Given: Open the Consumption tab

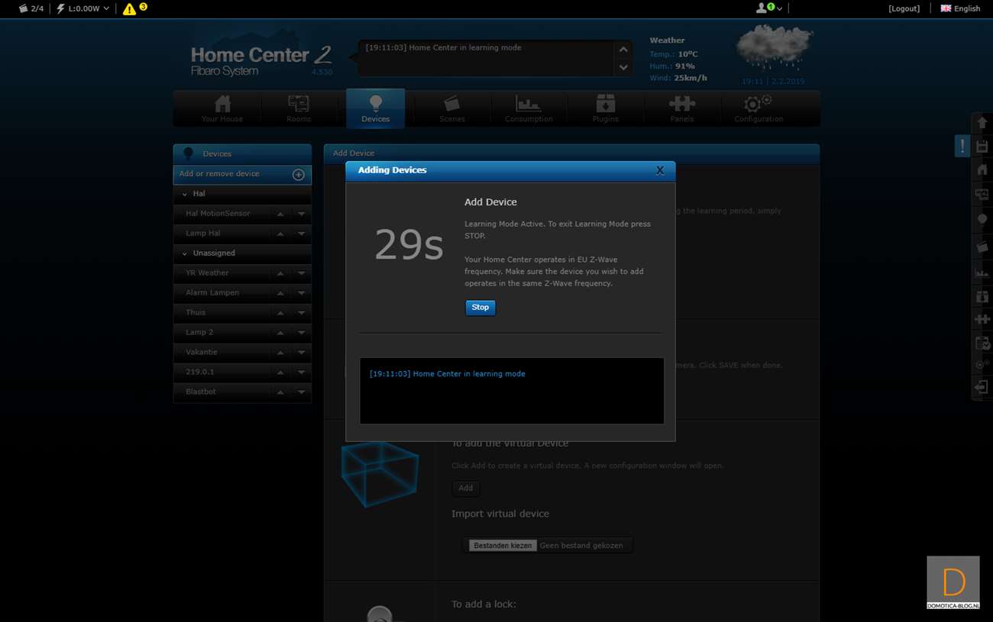Looking at the screenshot, I should coord(529,109).
